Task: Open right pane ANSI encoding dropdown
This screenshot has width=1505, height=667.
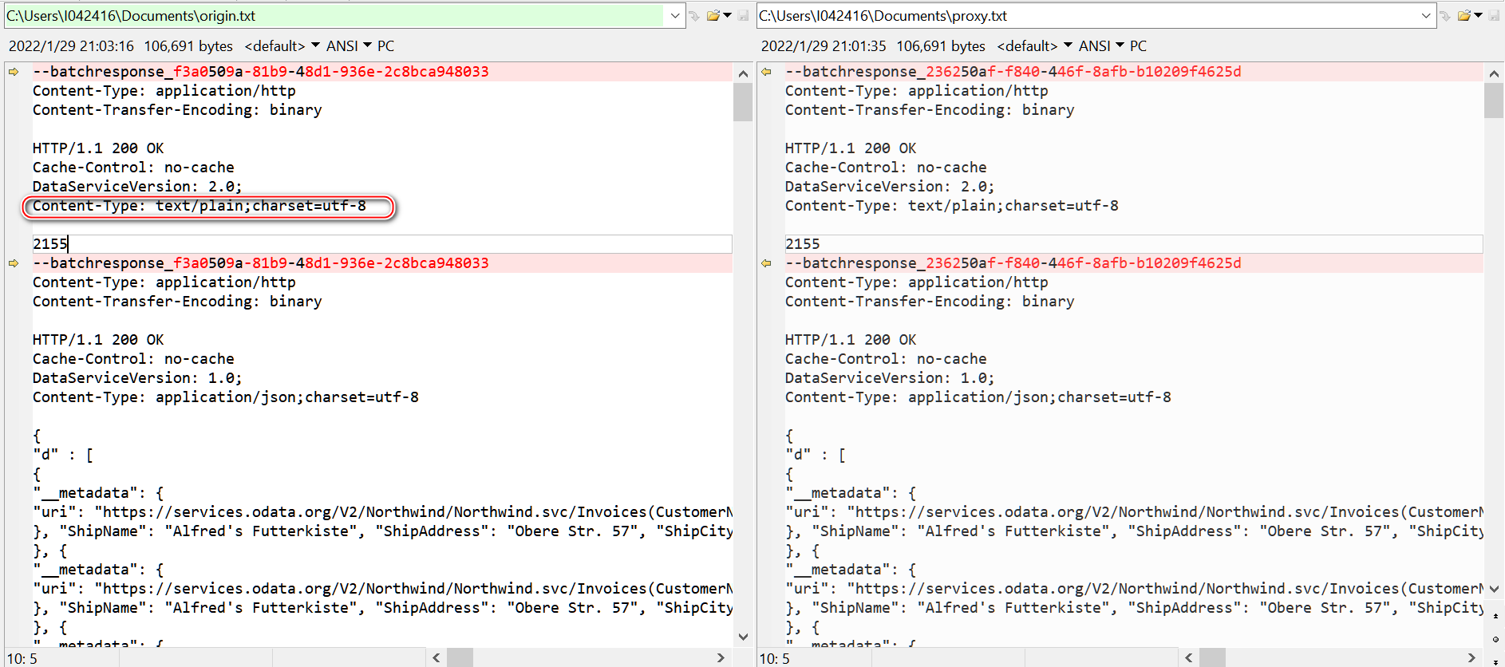Action: (x=1101, y=46)
